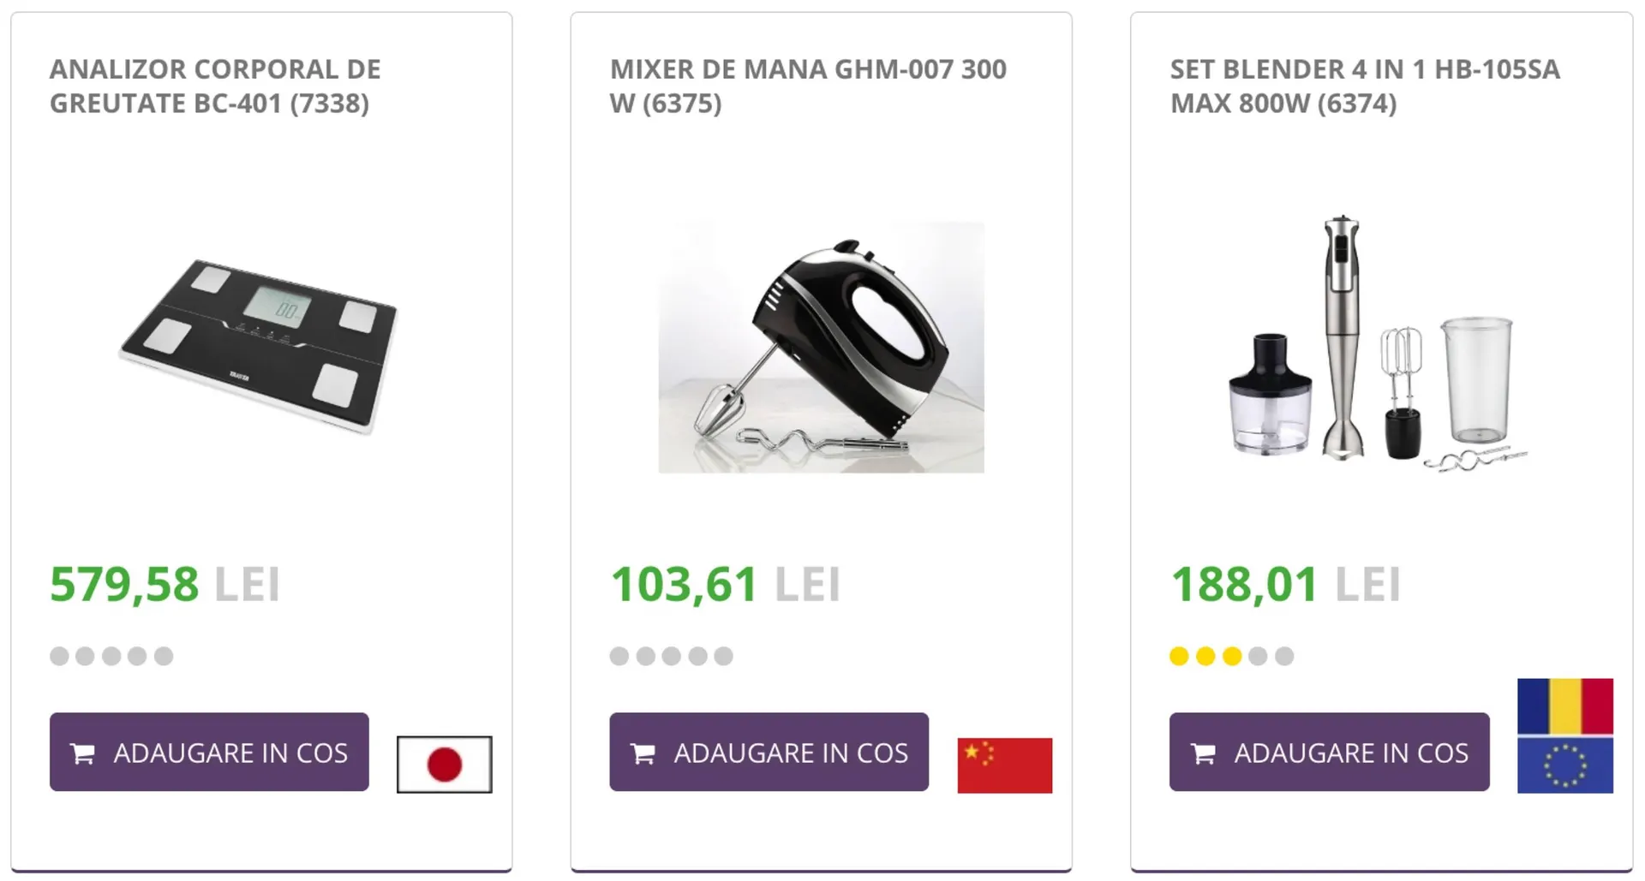This screenshot has width=1645, height=881.
Task: Click cart icon on blender set button
Action: 1204,753
